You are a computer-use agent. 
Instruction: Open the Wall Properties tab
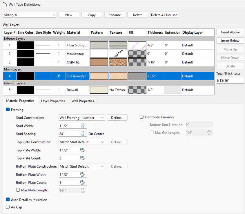click(x=83, y=101)
